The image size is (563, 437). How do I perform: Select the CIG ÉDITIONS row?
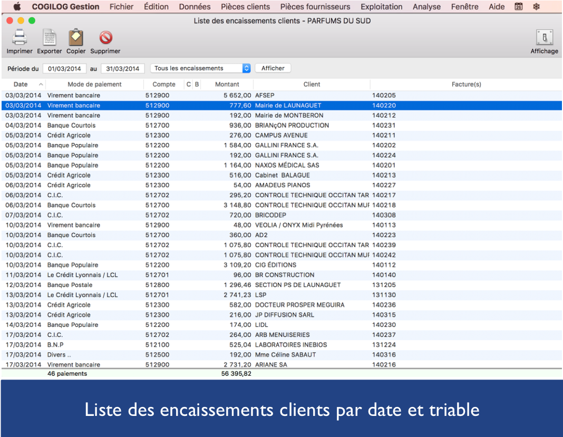(x=281, y=265)
